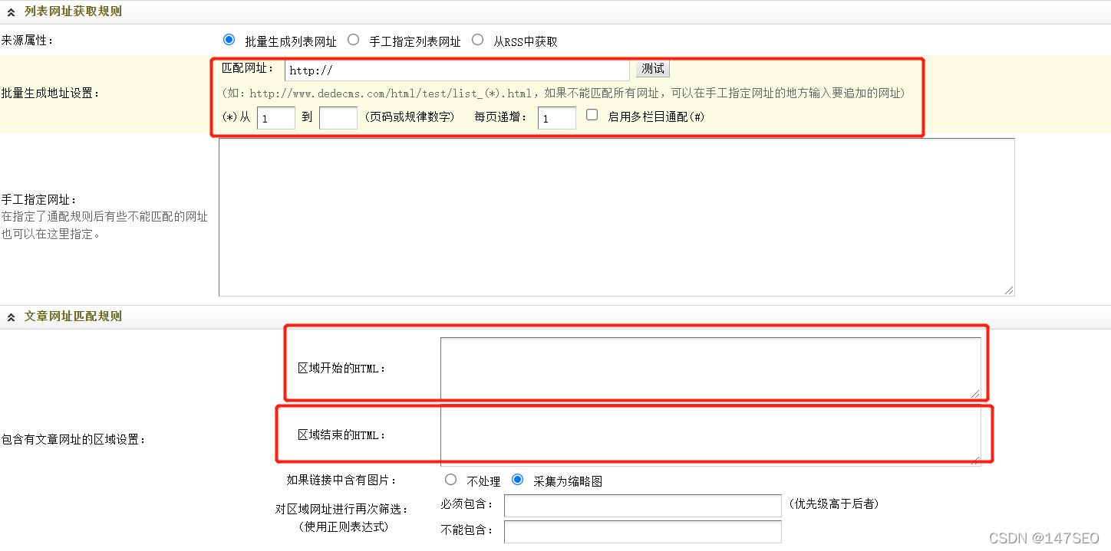The width and height of the screenshot is (1111, 551).
Task: Click the 区域开始的HTML textarea
Action: 710,369
